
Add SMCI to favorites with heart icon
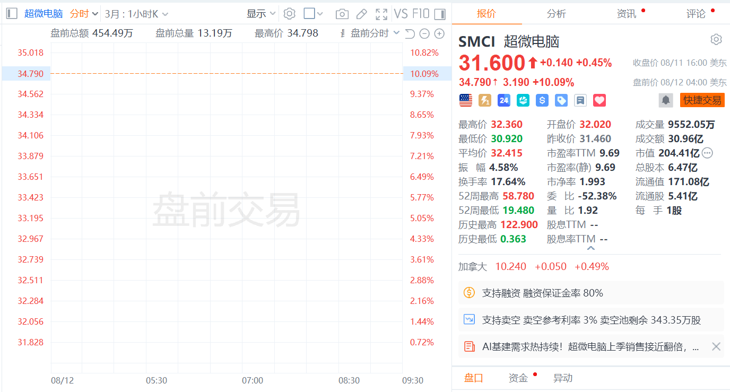point(599,100)
